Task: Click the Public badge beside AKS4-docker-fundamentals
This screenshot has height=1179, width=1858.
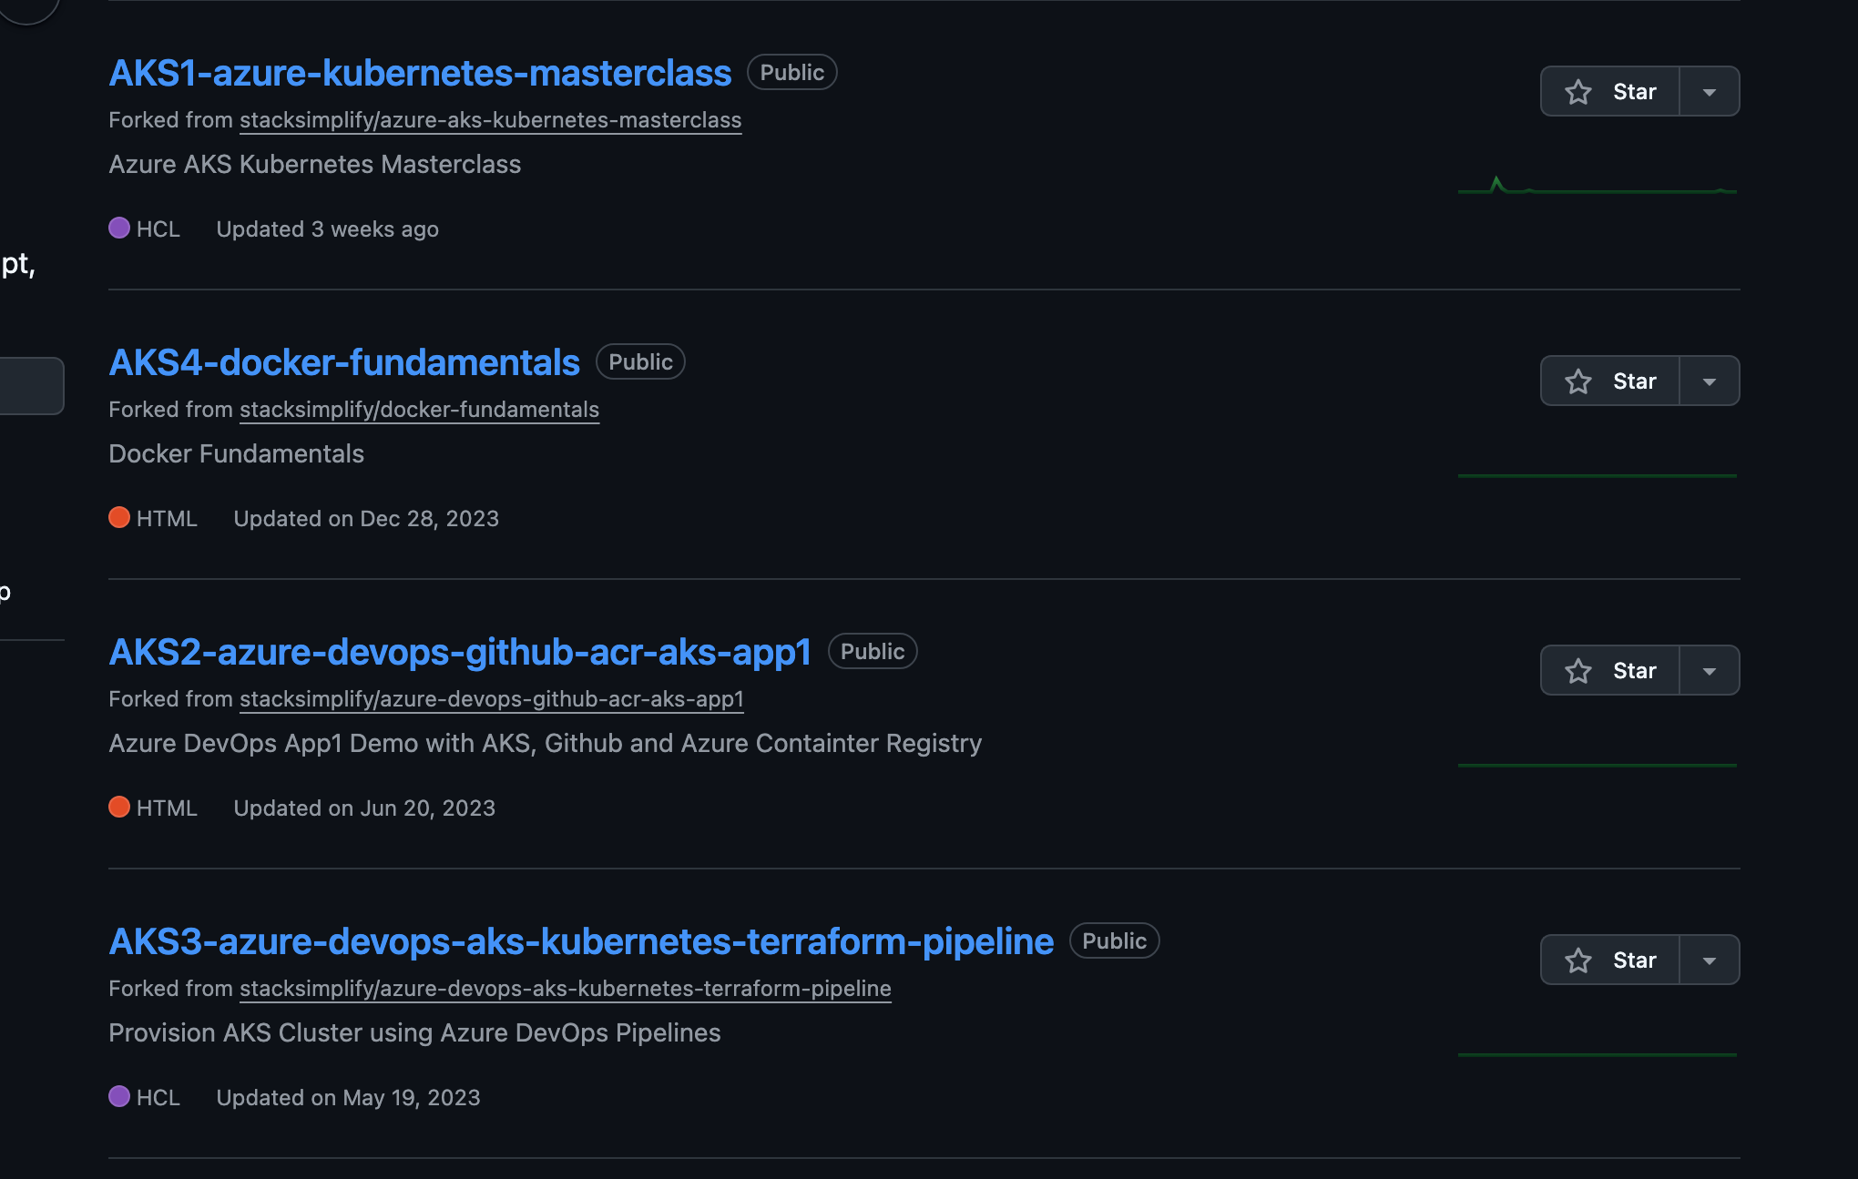Action: (x=640, y=362)
